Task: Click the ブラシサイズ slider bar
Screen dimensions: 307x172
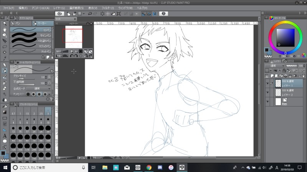Action: 26,79
